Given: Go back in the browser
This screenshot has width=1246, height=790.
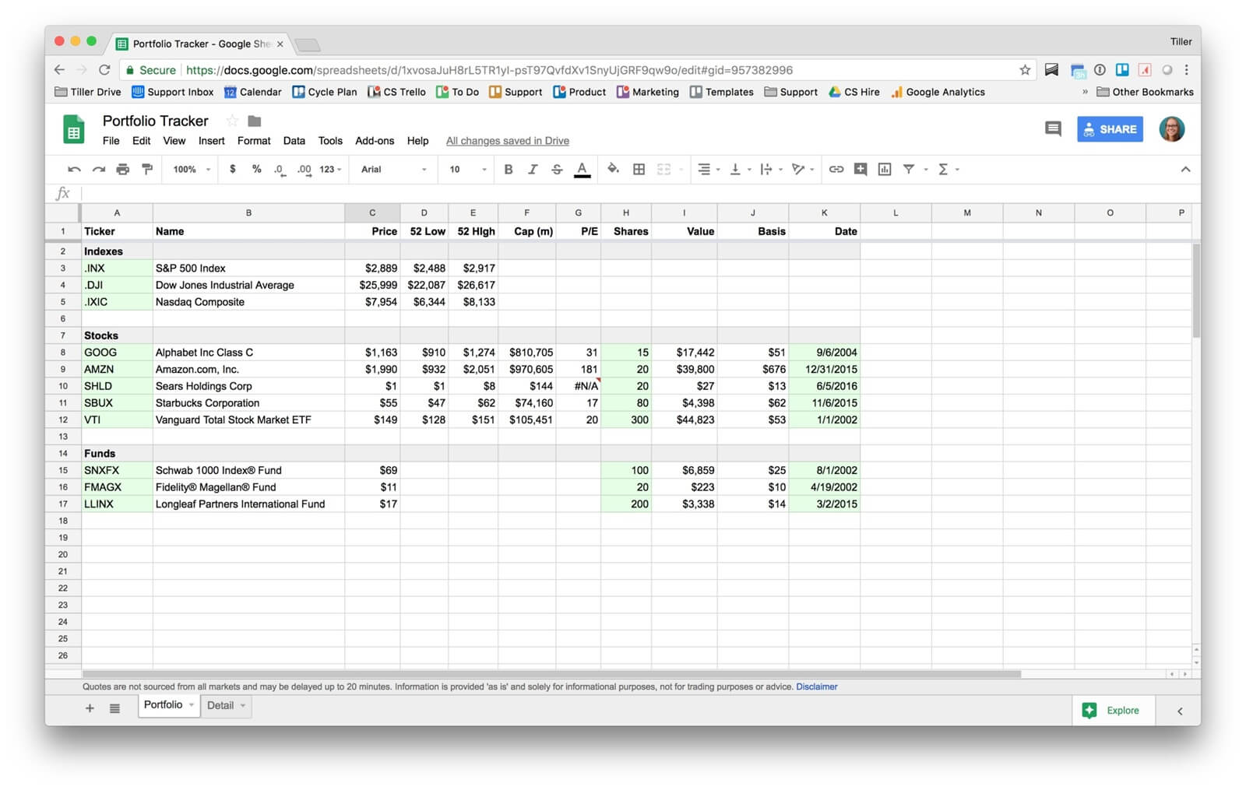Looking at the screenshot, I should point(59,70).
